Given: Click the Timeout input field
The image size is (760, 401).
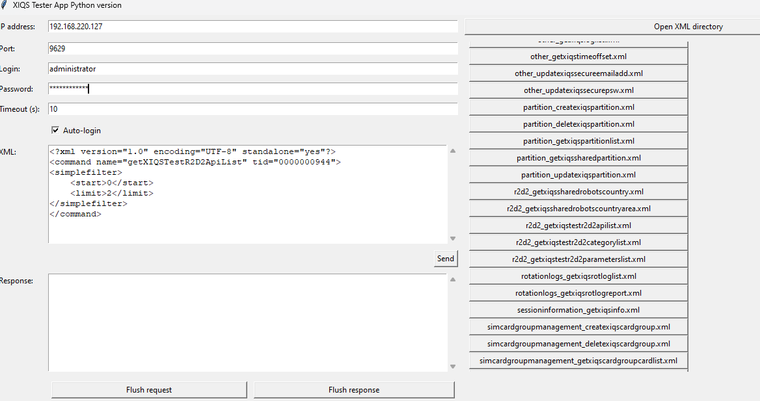Looking at the screenshot, I should 252,109.
